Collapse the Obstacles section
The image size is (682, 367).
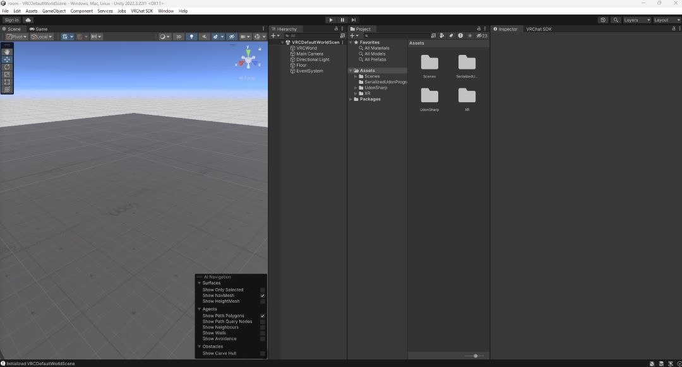[x=199, y=346]
